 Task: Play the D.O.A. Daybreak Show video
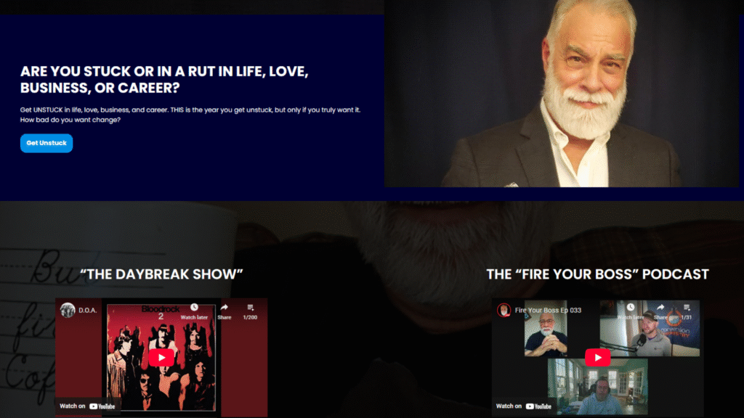tap(161, 358)
